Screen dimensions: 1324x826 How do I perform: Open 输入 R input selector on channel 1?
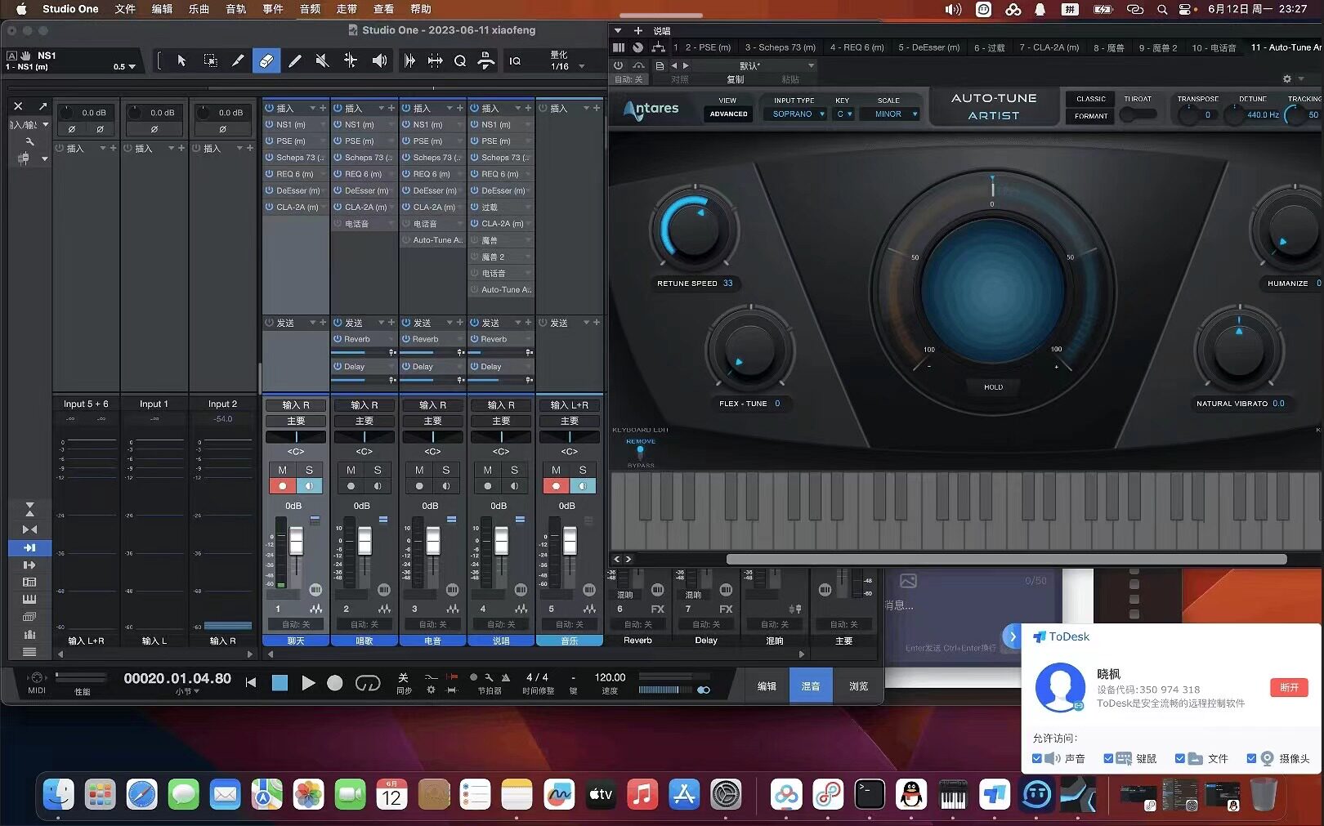tap(296, 405)
